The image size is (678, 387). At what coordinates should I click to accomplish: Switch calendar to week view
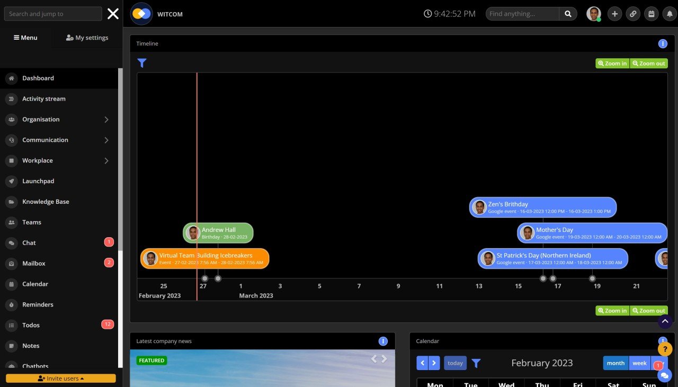pyautogui.click(x=639, y=363)
